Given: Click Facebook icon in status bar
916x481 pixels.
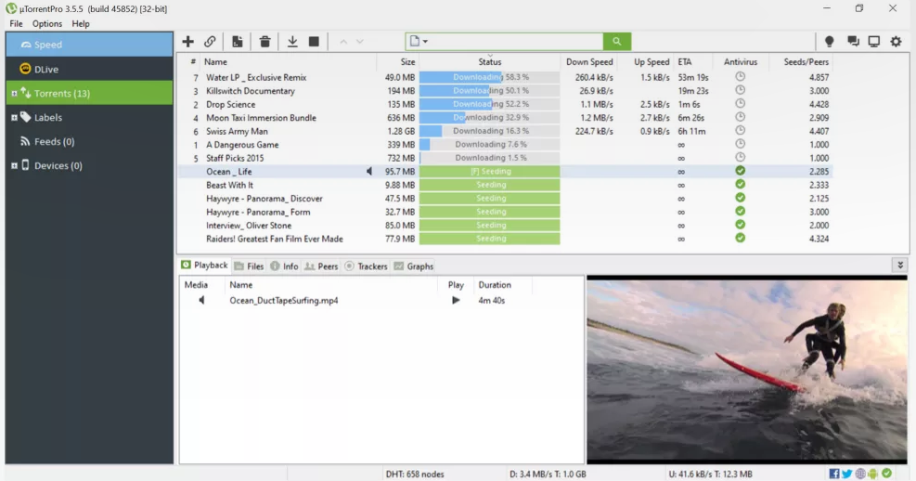Looking at the screenshot, I should 834,474.
